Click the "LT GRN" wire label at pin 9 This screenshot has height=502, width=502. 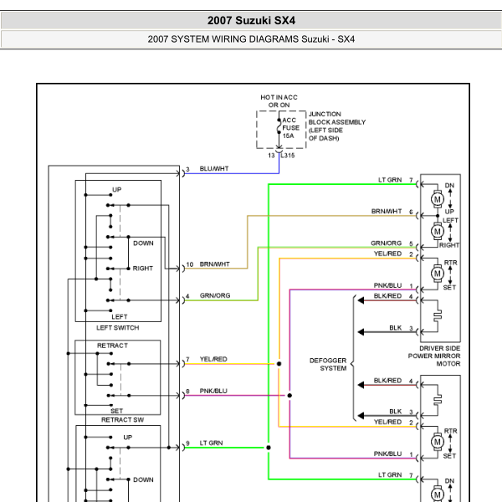[211, 443]
